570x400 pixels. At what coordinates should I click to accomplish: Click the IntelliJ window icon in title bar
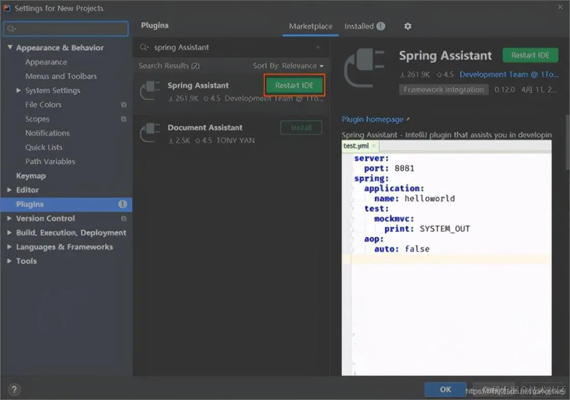point(7,8)
